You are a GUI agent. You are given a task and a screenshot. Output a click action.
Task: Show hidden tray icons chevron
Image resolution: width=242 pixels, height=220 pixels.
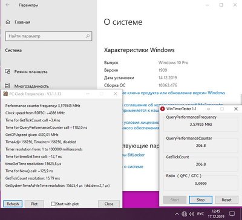177,214
